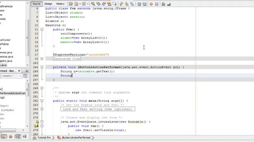Click the Back navigation toolbar icon
254x142 pixels.
click(76, 4)
